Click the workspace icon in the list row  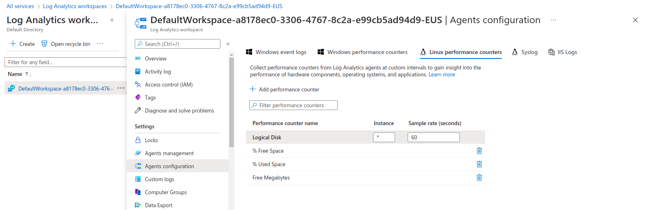pos(11,88)
